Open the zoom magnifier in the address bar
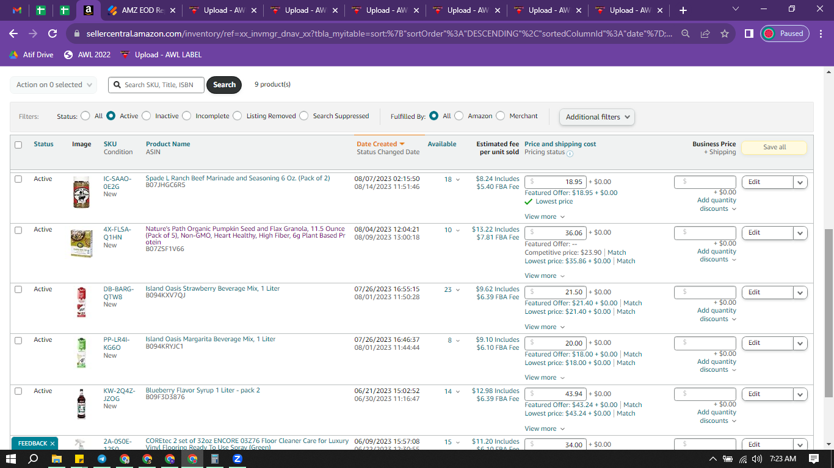The width and height of the screenshot is (834, 468). click(686, 34)
